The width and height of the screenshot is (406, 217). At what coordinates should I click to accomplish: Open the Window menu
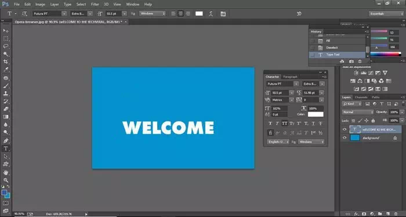133,5
